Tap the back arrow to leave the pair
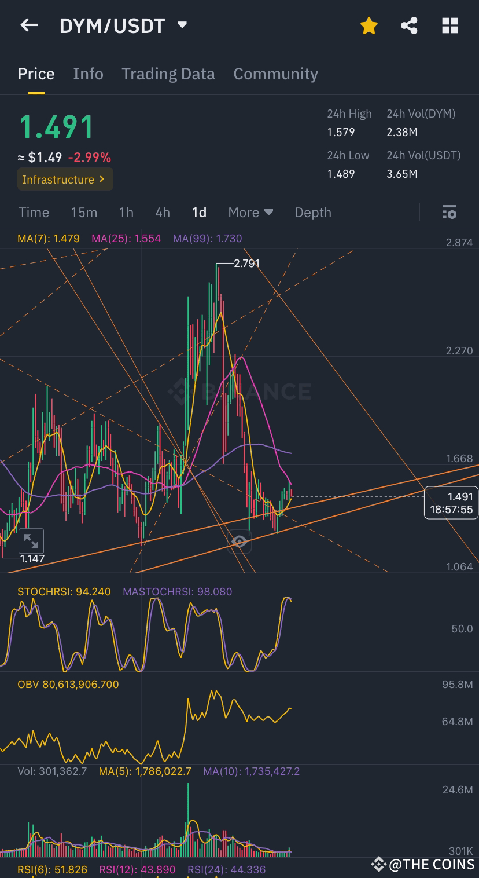Screen dimensions: 479x878 pos(29,25)
